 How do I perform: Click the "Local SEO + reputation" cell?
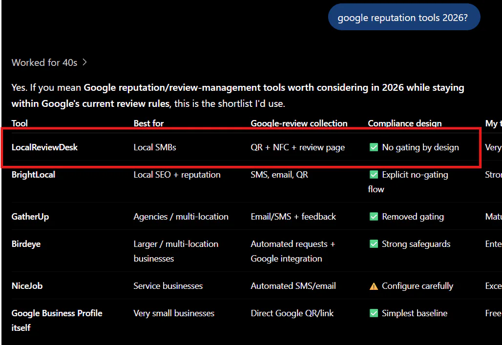pos(177,175)
